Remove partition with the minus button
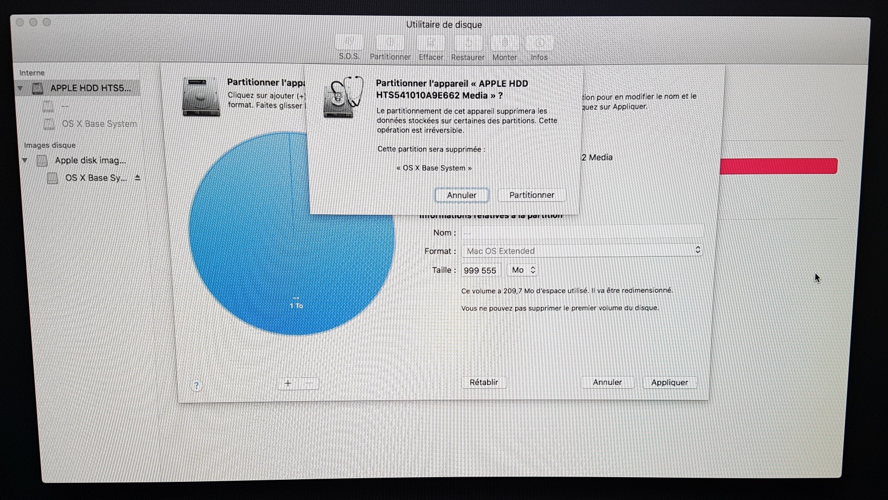 click(309, 383)
